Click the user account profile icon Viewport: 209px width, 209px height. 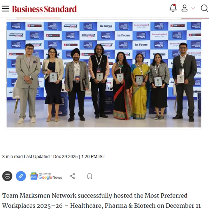(x=185, y=8)
